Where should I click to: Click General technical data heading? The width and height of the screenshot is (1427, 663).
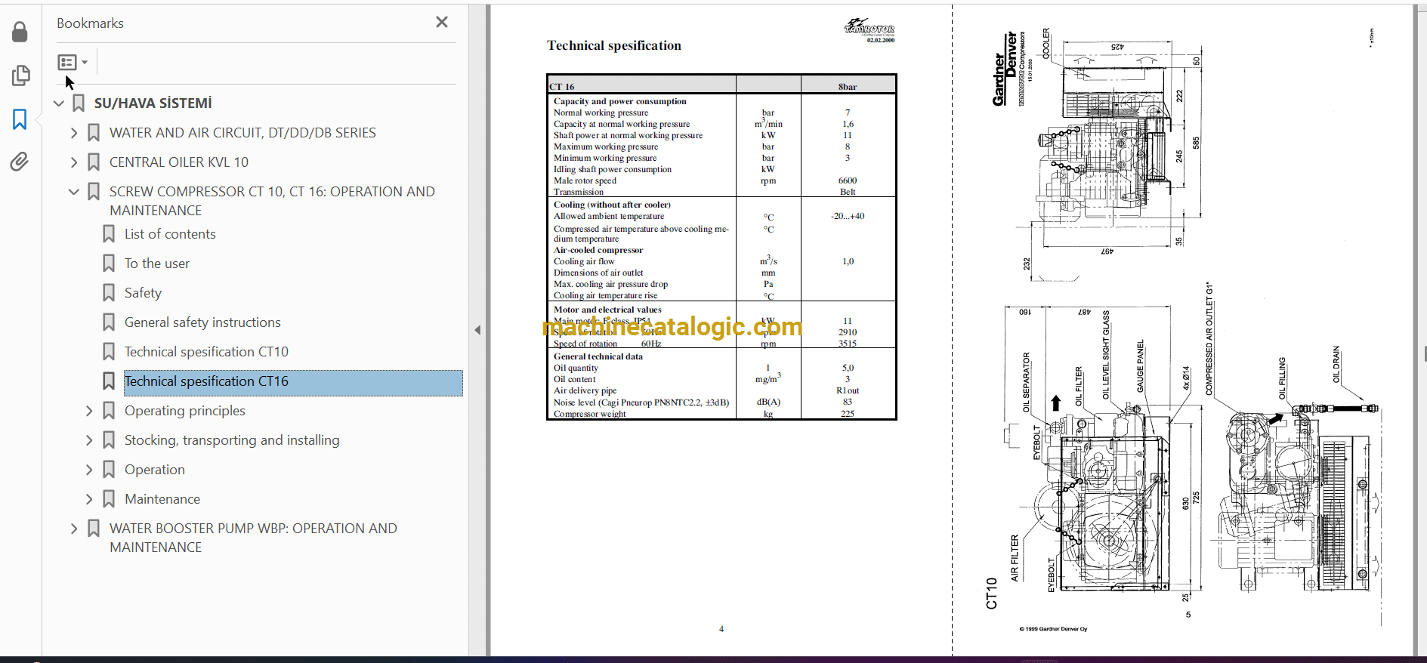tap(598, 356)
